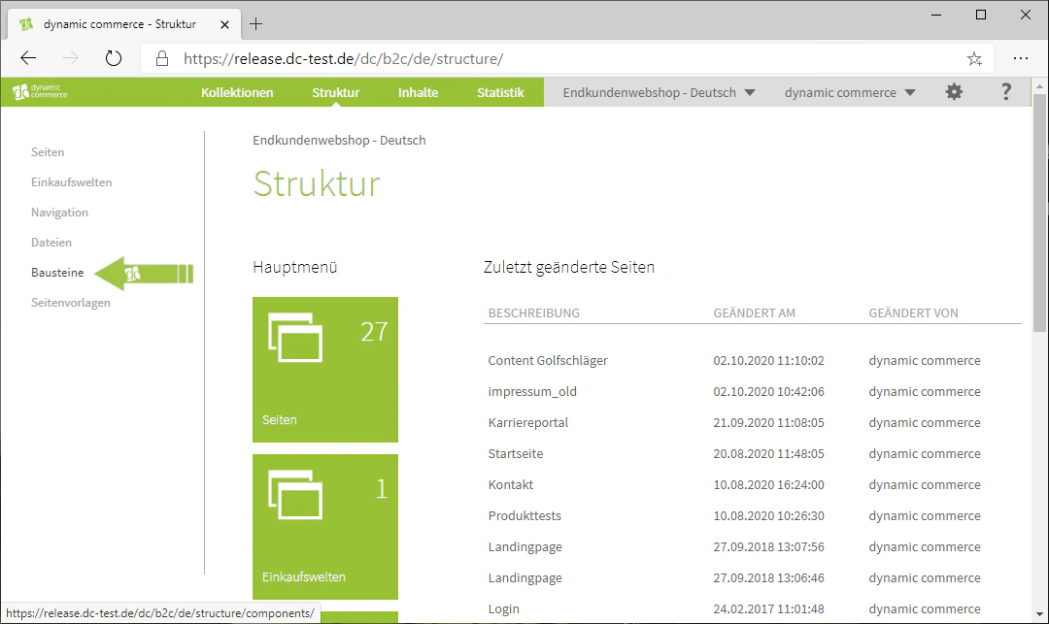1049x624 pixels.
Task: Open the Login page row
Action: point(753,609)
